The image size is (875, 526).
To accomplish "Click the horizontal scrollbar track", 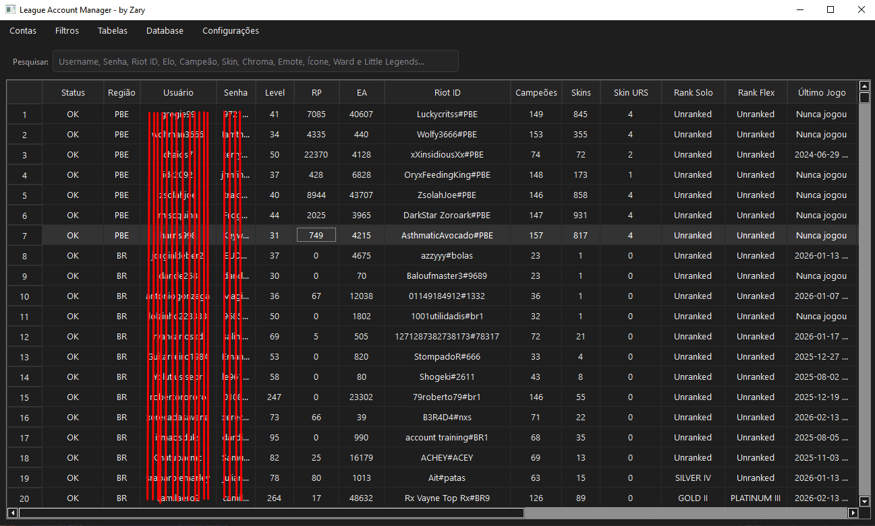I will point(675,513).
